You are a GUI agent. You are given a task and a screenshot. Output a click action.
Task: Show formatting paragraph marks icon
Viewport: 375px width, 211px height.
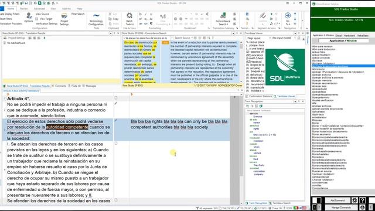(x=151, y=23)
